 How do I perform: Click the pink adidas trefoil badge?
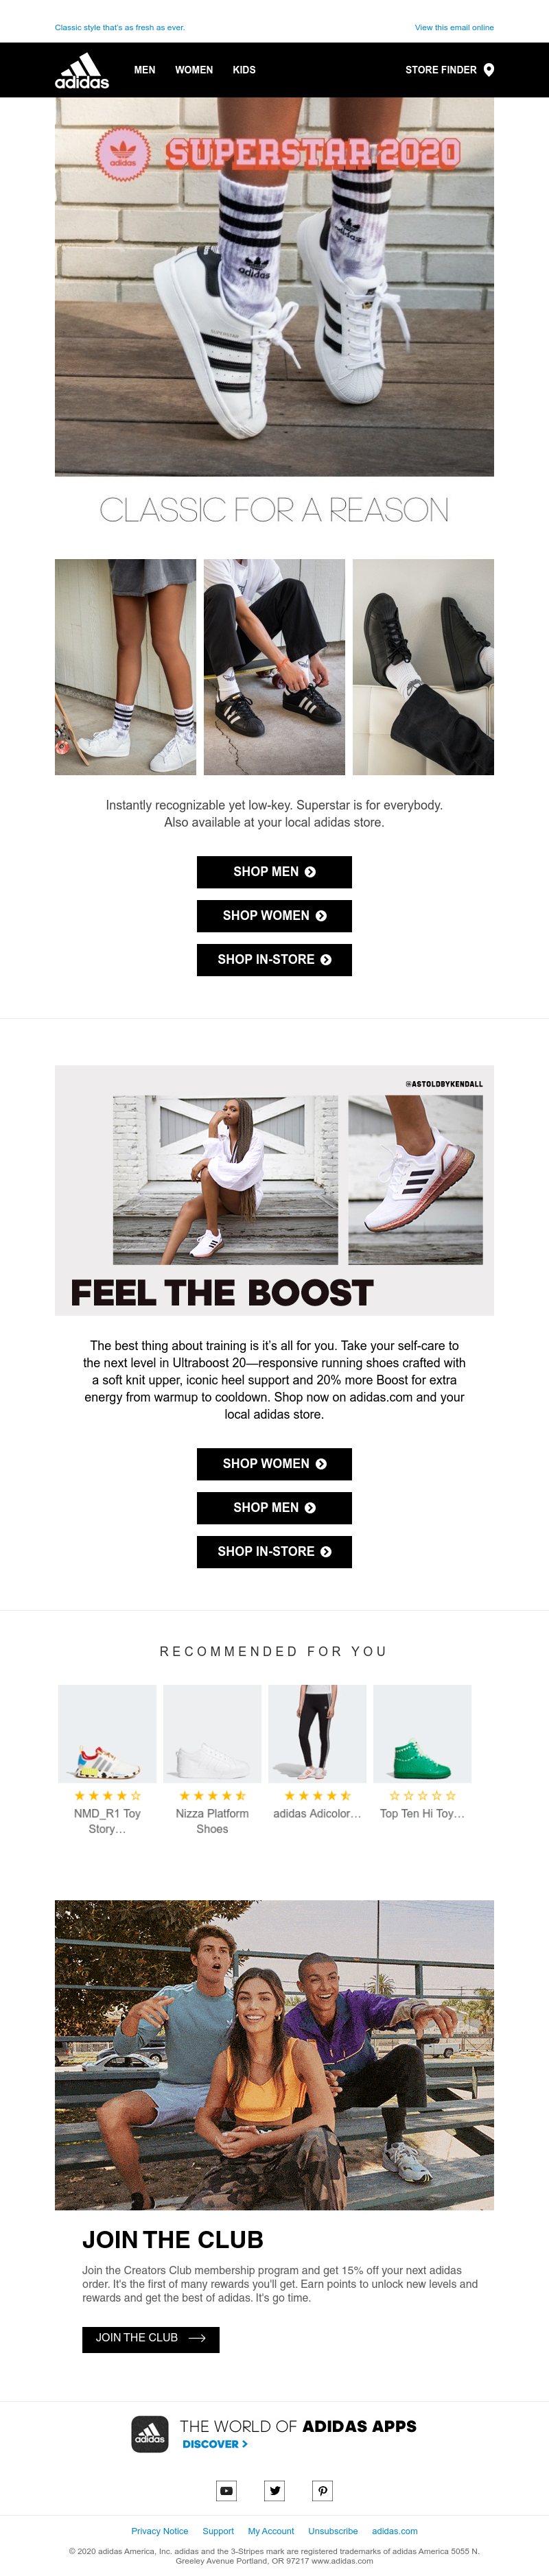(x=123, y=154)
